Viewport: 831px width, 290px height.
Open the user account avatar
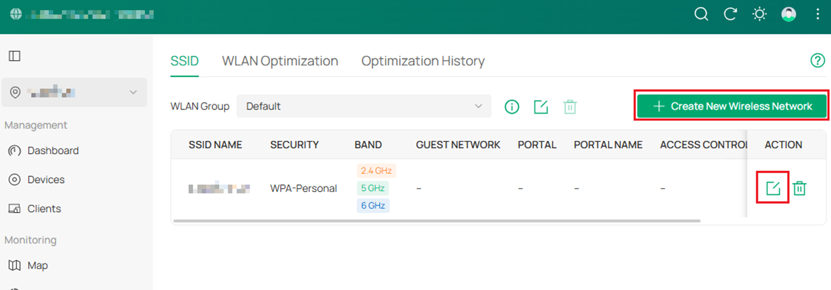789,14
